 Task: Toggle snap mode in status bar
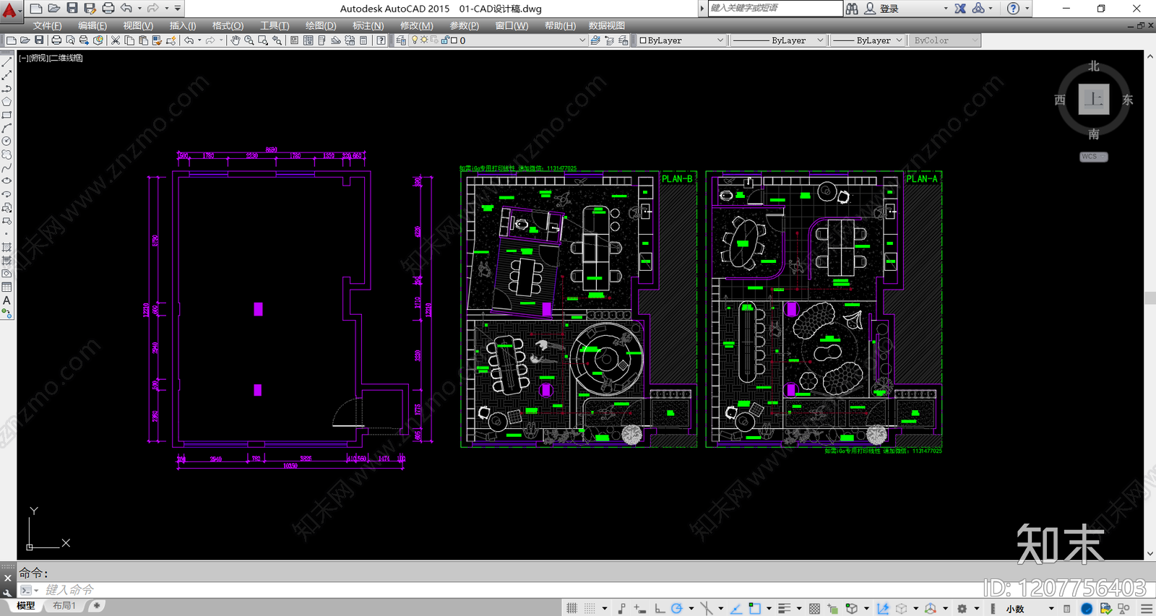[590, 609]
